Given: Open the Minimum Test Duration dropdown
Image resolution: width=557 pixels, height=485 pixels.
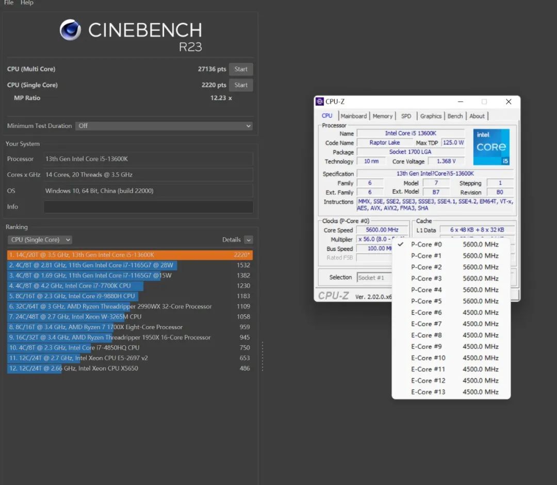Looking at the screenshot, I should [164, 126].
